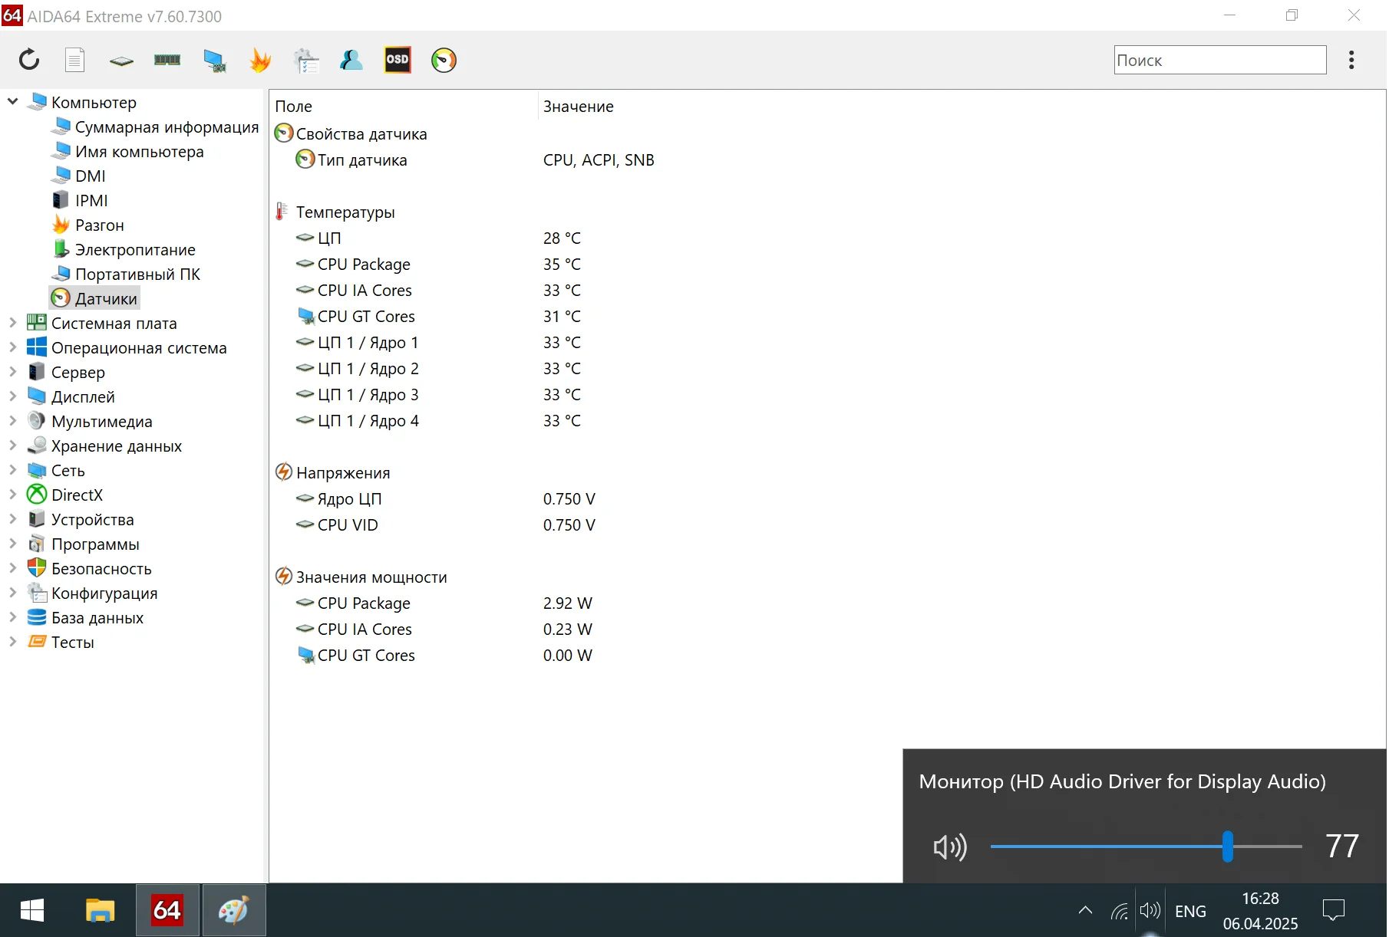Select the ЦП 1 / Ядро 1 row
The height and width of the screenshot is (937, 1389).
pyautogui.click(x=827, y=343)
